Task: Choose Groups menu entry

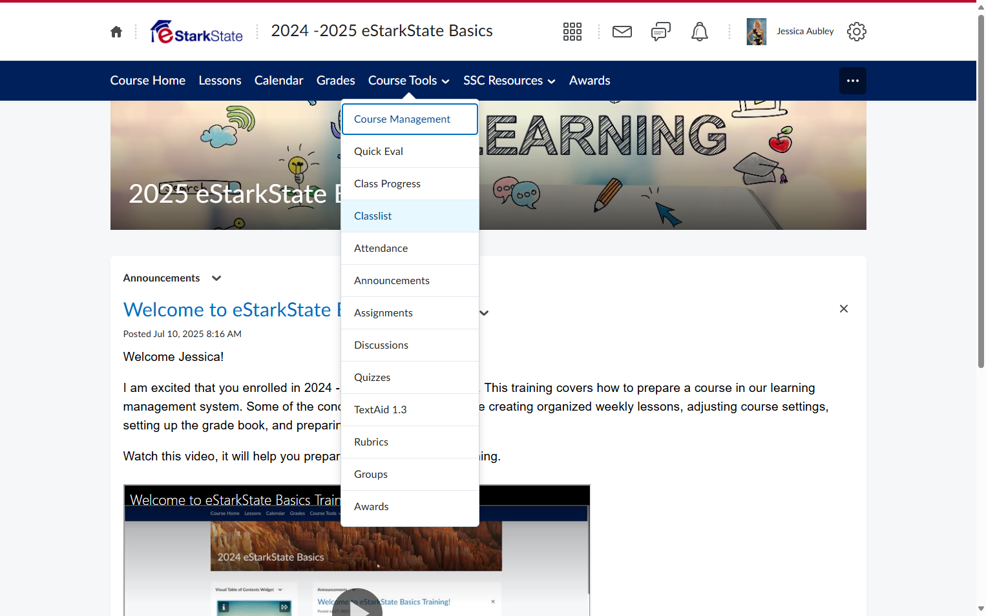Action: (410, 475)
